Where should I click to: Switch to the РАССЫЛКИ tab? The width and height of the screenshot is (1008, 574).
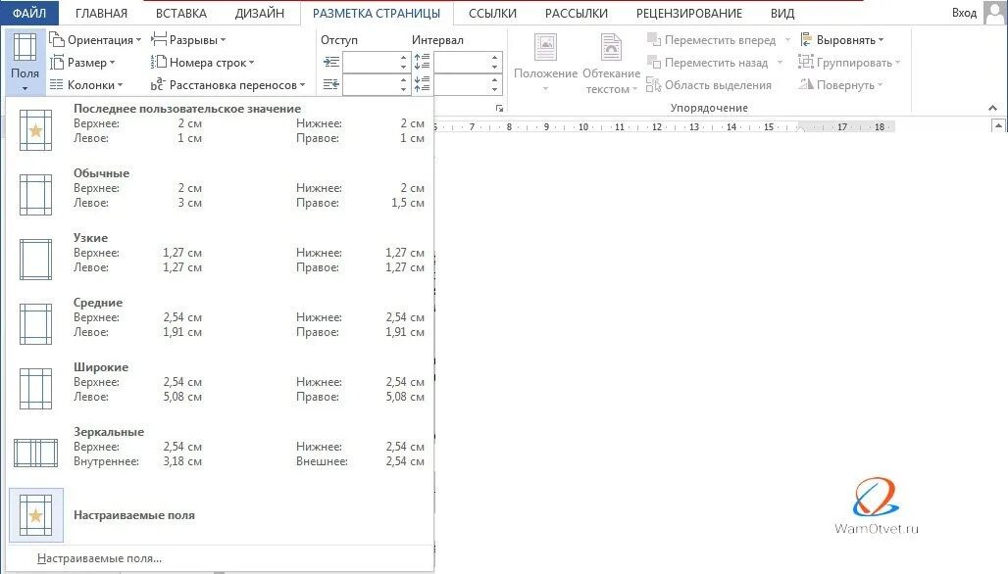576,13
